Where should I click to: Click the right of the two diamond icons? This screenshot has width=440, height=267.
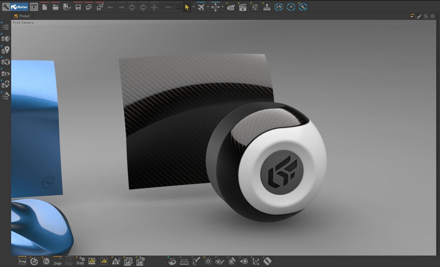(x=143, y=7)
